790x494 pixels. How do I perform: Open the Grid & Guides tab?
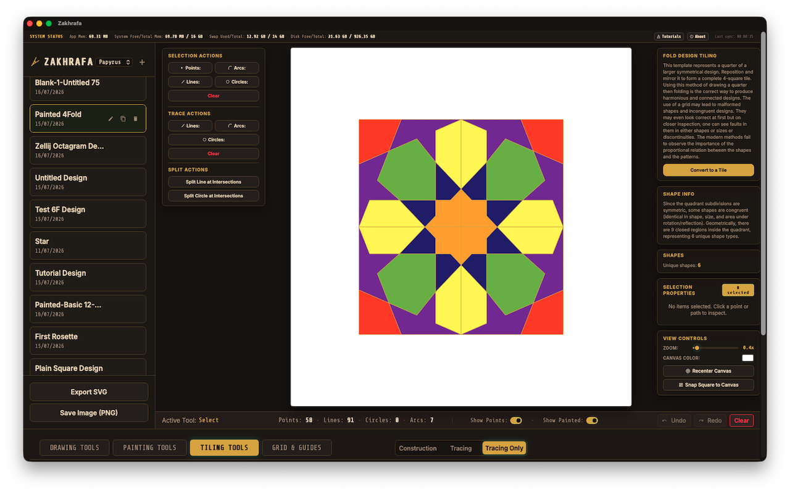297,448
